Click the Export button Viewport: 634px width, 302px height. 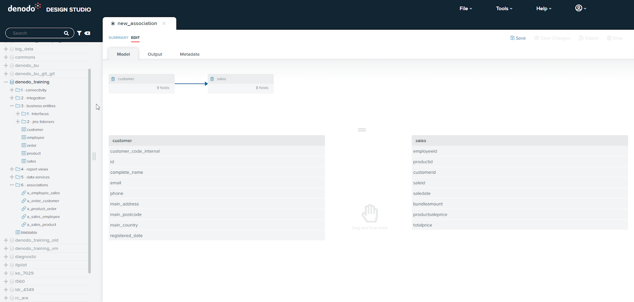click(588, 38)
